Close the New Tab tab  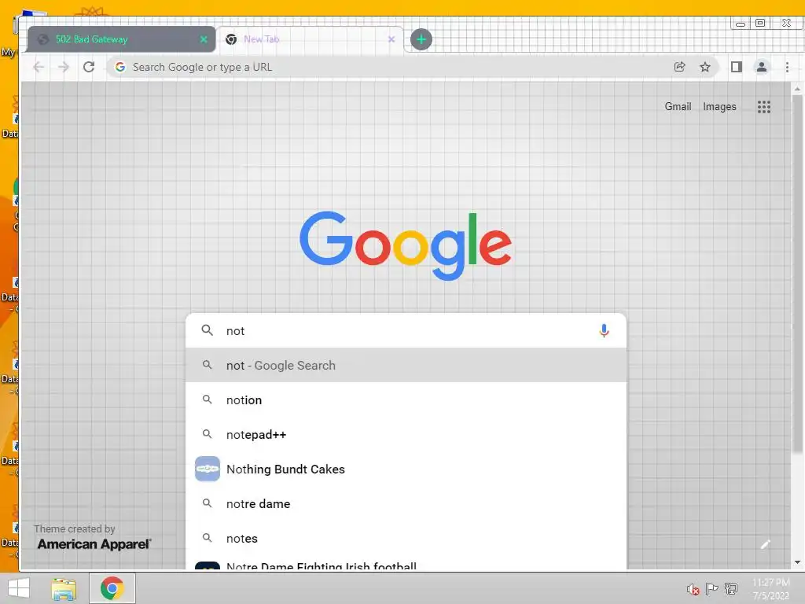point(391,39)
